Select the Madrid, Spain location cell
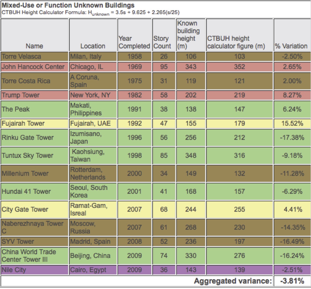 point(90,241)
